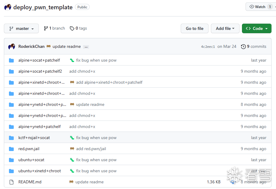
Task: Click the RoderickChan author link
Action: (x=31, y=47)
